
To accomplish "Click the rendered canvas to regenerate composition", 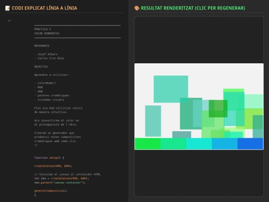I will pos(199,107).
